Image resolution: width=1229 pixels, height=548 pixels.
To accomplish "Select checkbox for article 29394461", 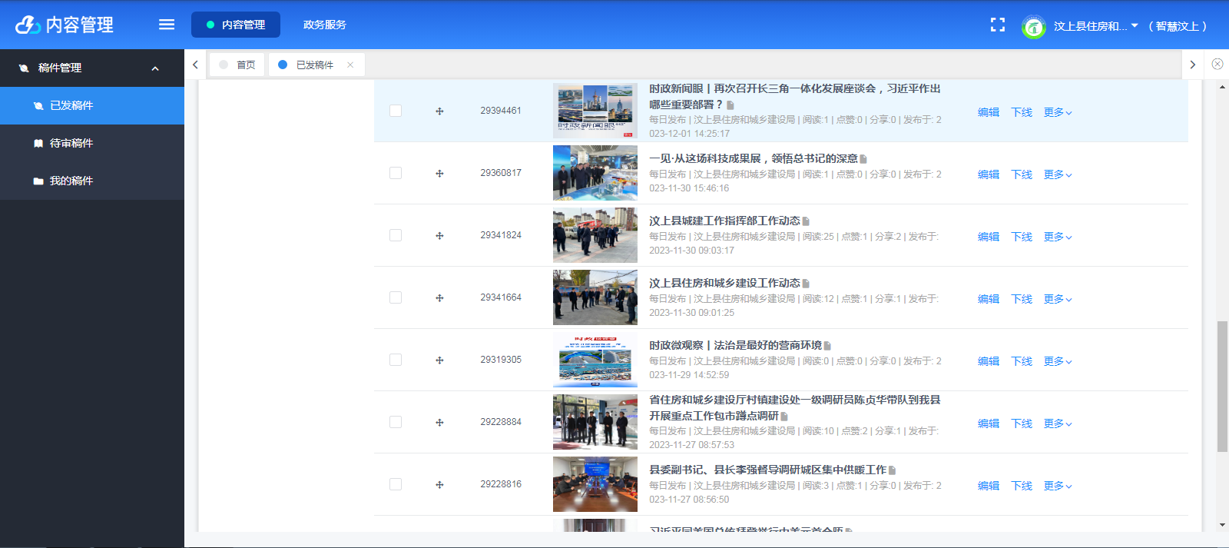I will 396,111.
